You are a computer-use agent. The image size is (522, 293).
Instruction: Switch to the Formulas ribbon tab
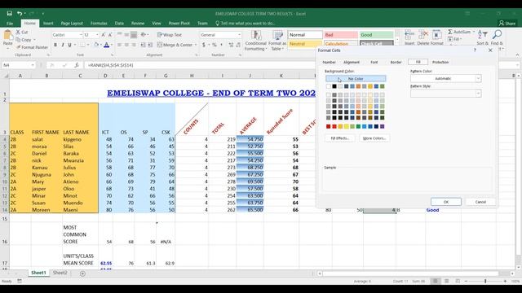[99, 24]
